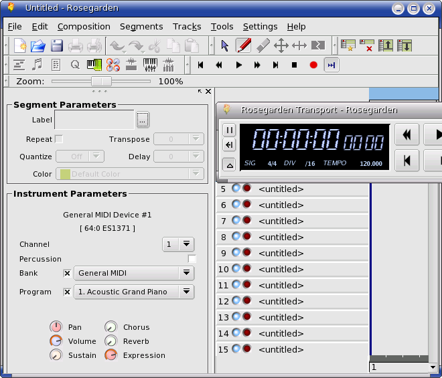The height and width of the screenshot is (378, 442).
Task: Click the delete track icon with red X
Action: pyautogui.click(x=367, y=45)
